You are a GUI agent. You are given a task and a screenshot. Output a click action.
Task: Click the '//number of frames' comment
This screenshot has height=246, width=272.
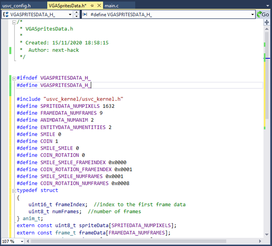pos(114,211)
